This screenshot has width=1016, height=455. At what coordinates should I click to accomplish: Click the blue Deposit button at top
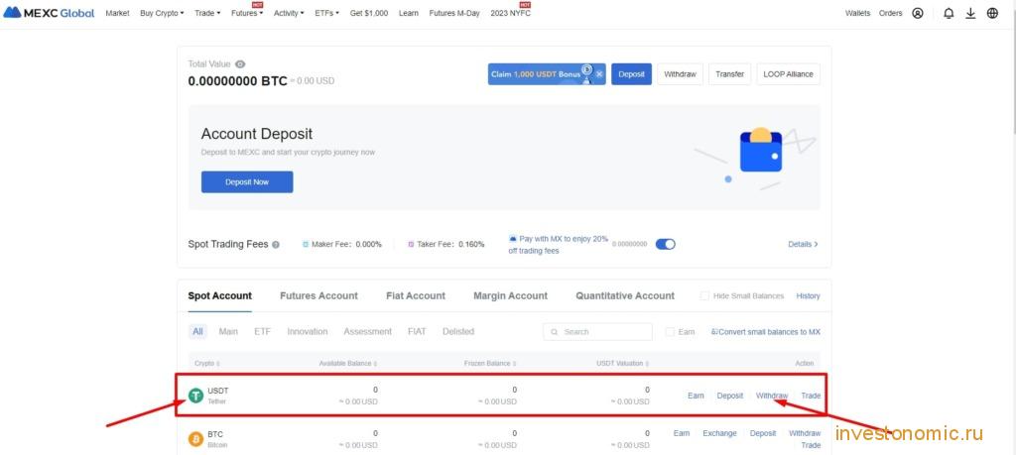point(631,74)
